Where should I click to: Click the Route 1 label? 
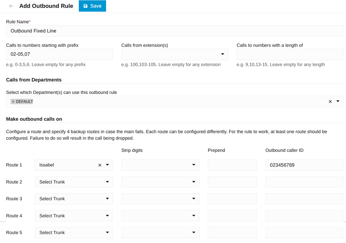[14, 165]
